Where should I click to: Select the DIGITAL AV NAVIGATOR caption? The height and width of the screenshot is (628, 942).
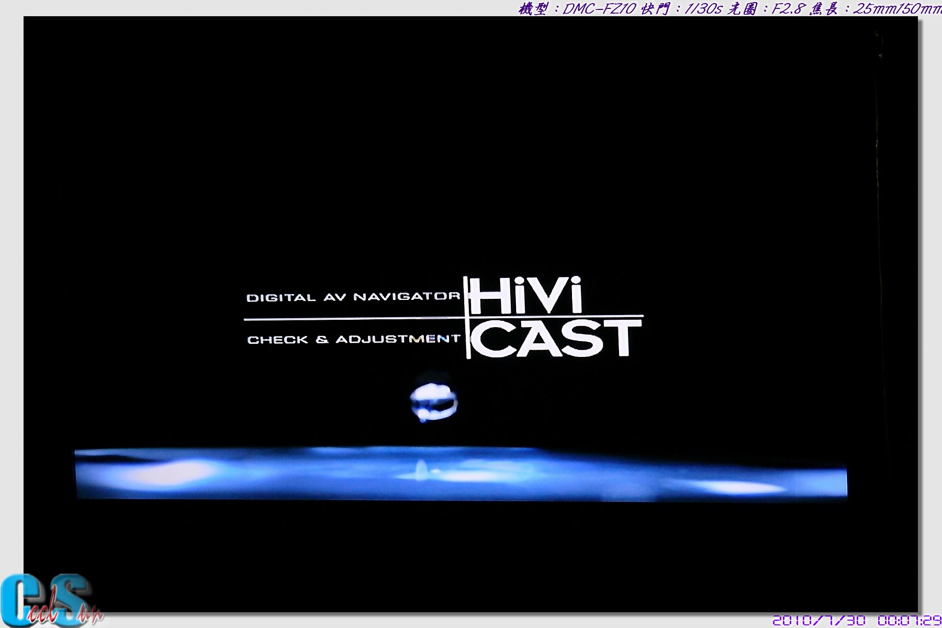[353, 297]
